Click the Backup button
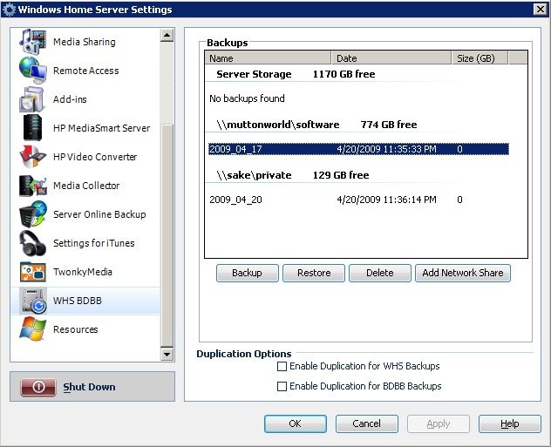The image size is (551, 447). 248,273
